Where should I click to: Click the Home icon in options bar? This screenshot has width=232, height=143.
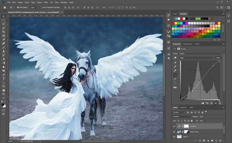[x=5, y=7]
